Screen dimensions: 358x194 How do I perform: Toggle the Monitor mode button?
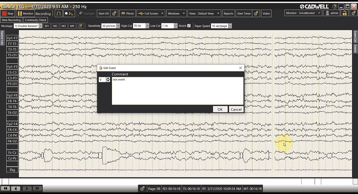(25, 13)
